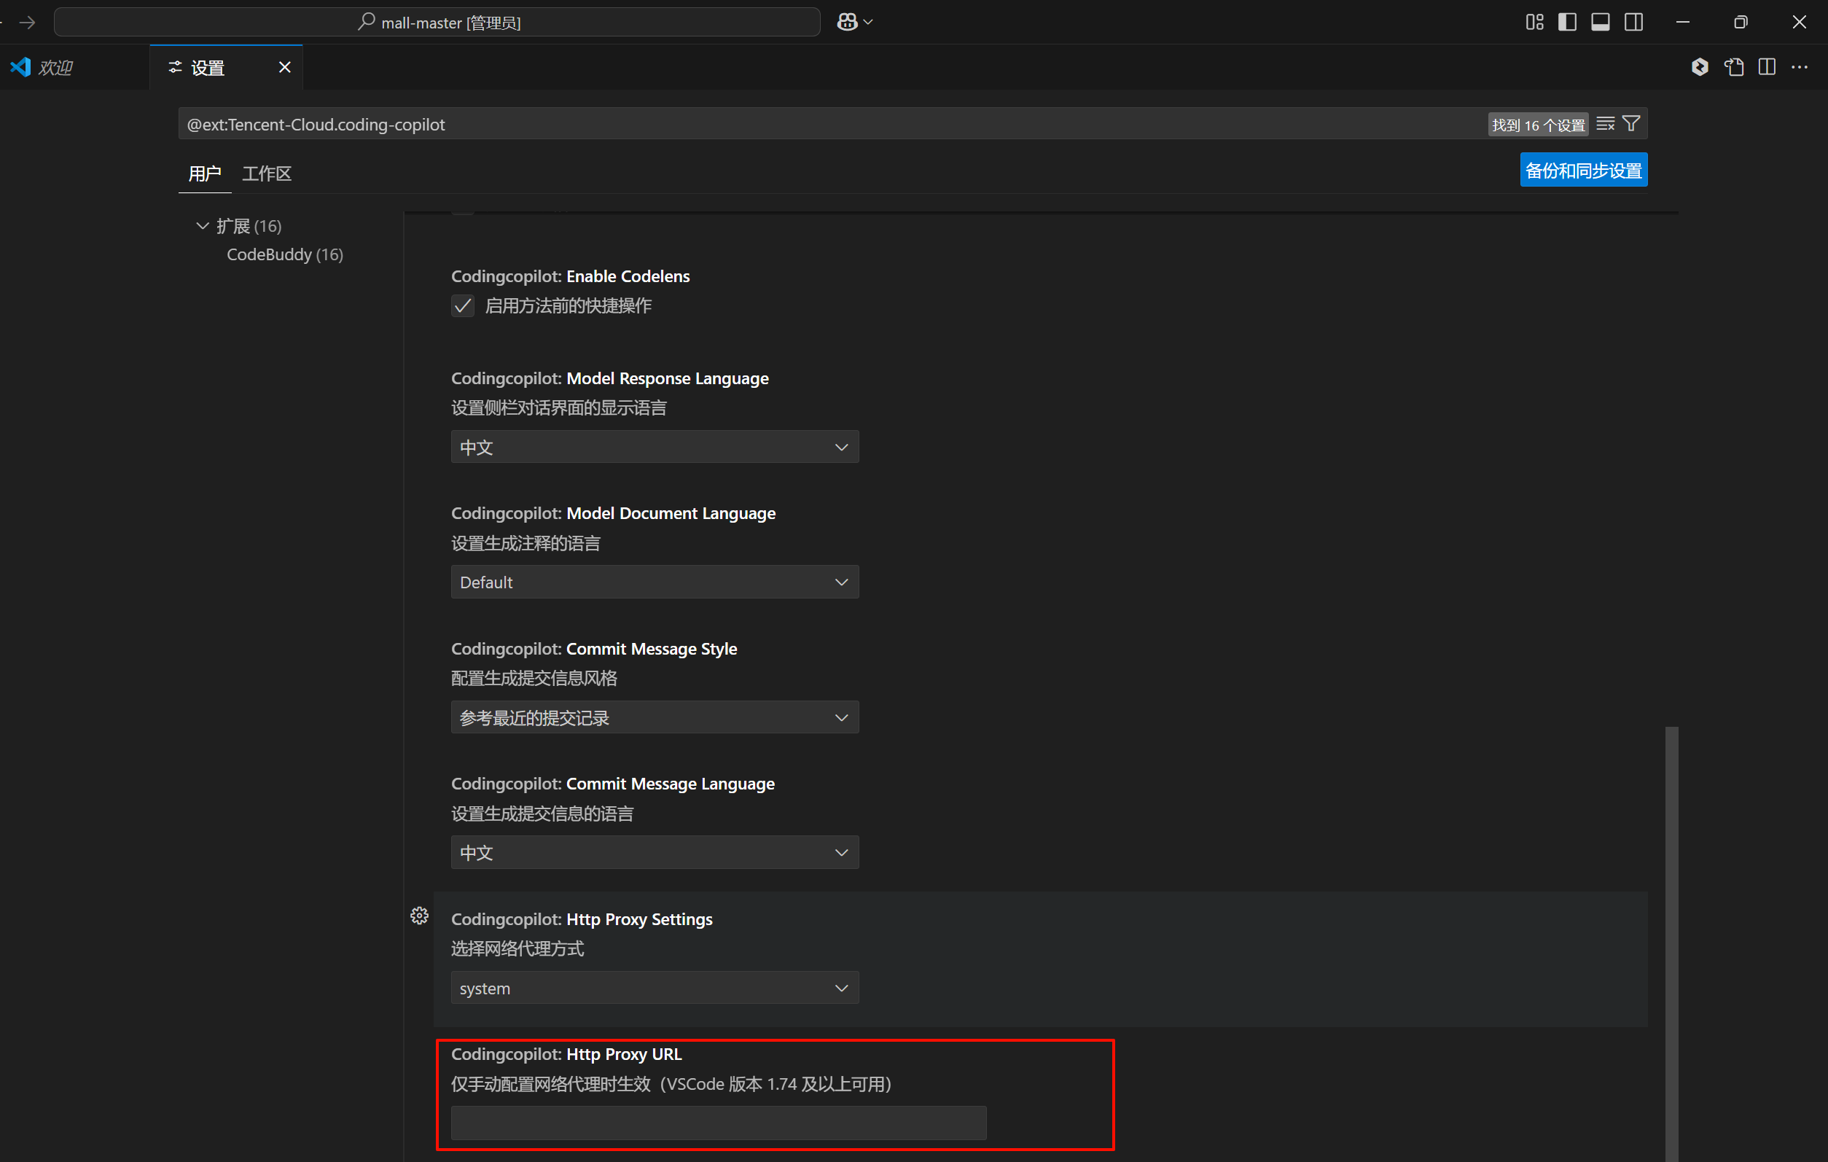Open Commit Message Style dropdown
Viewport: 1828px width, 1162px height.
[x=655, y=718]
